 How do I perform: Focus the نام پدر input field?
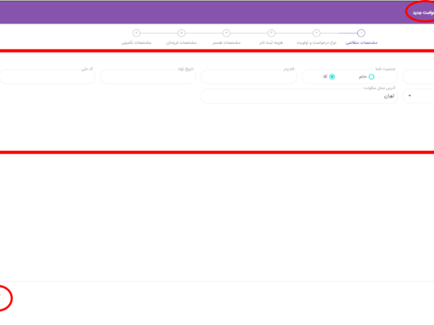click(248, 77)
